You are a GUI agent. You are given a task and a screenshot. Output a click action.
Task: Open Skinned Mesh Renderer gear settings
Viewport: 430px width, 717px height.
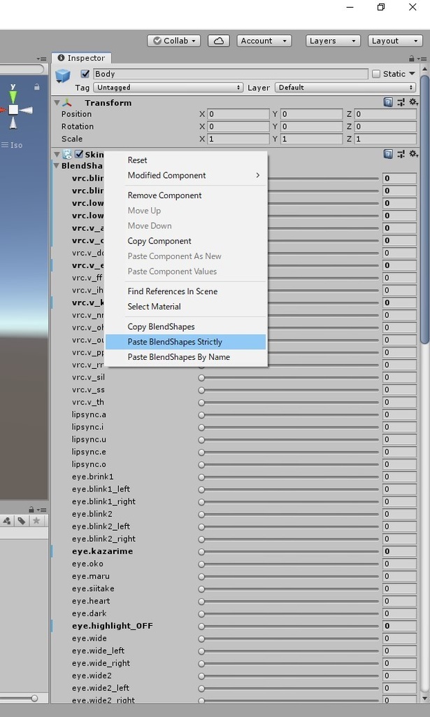(413, 154)
